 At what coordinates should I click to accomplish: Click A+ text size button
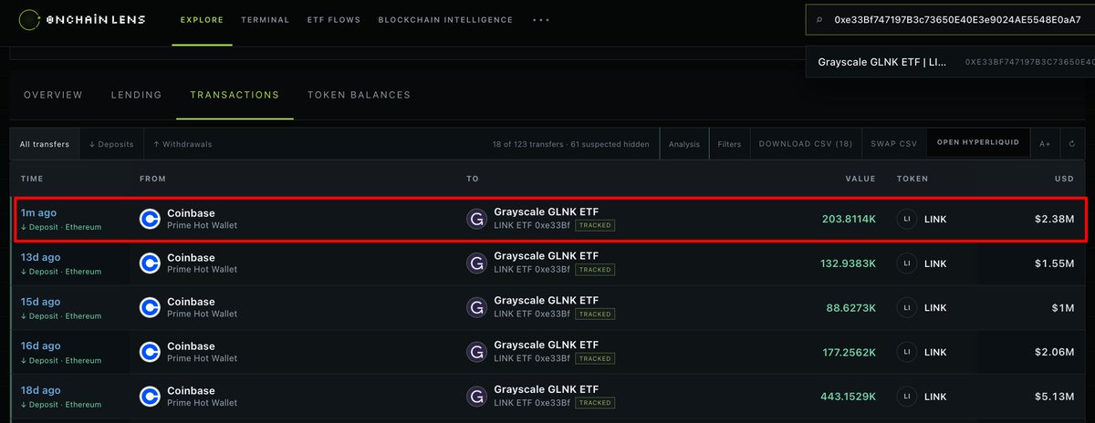click(x=1045, y=144)
